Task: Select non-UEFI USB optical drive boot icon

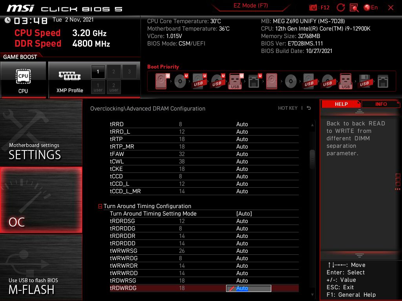Action: pos(328,81)
